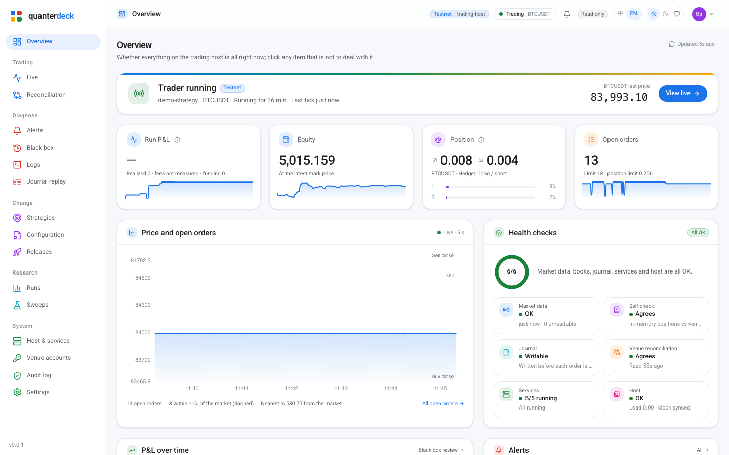Click the Host & services server icon
The width and height of the screenshot is (729, 455).
click(17, 341)
